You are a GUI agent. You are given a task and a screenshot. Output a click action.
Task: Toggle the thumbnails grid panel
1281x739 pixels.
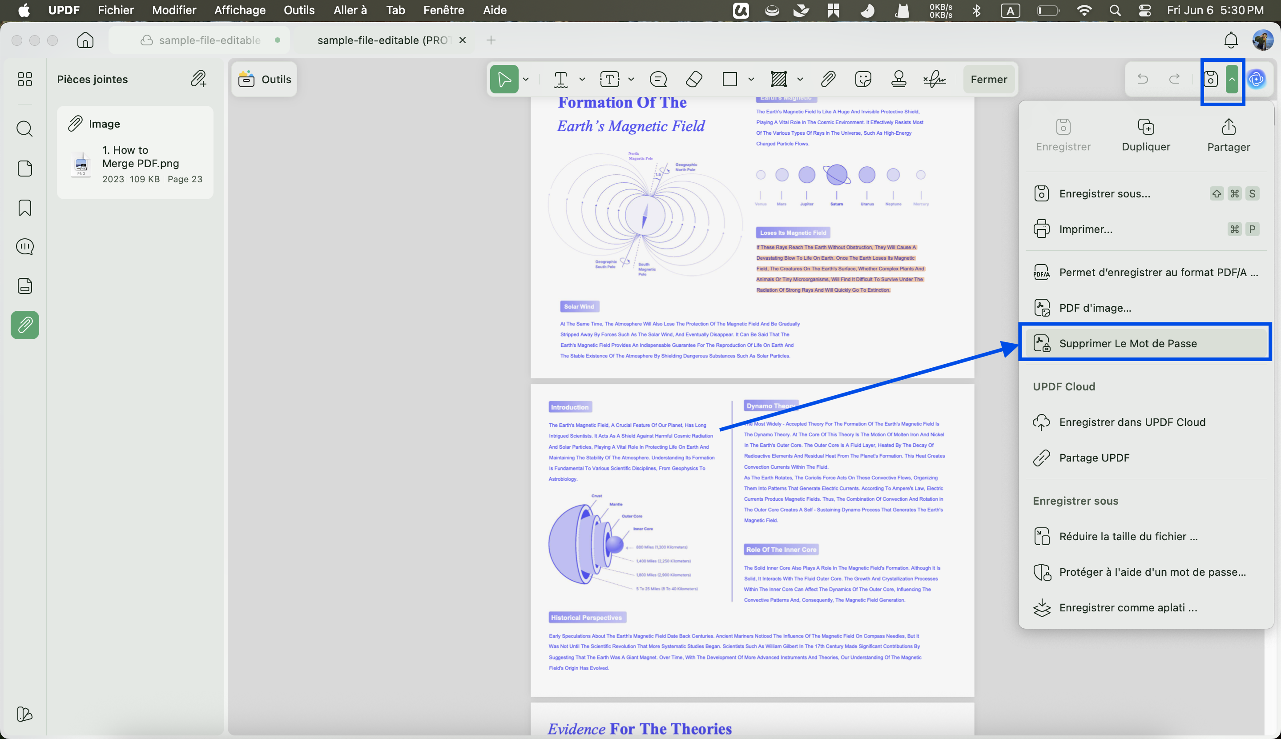coord(25,79)
